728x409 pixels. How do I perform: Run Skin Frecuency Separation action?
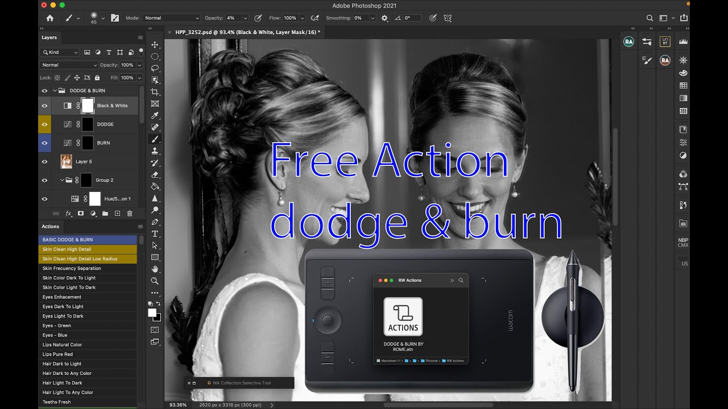[x=88, y=268]
